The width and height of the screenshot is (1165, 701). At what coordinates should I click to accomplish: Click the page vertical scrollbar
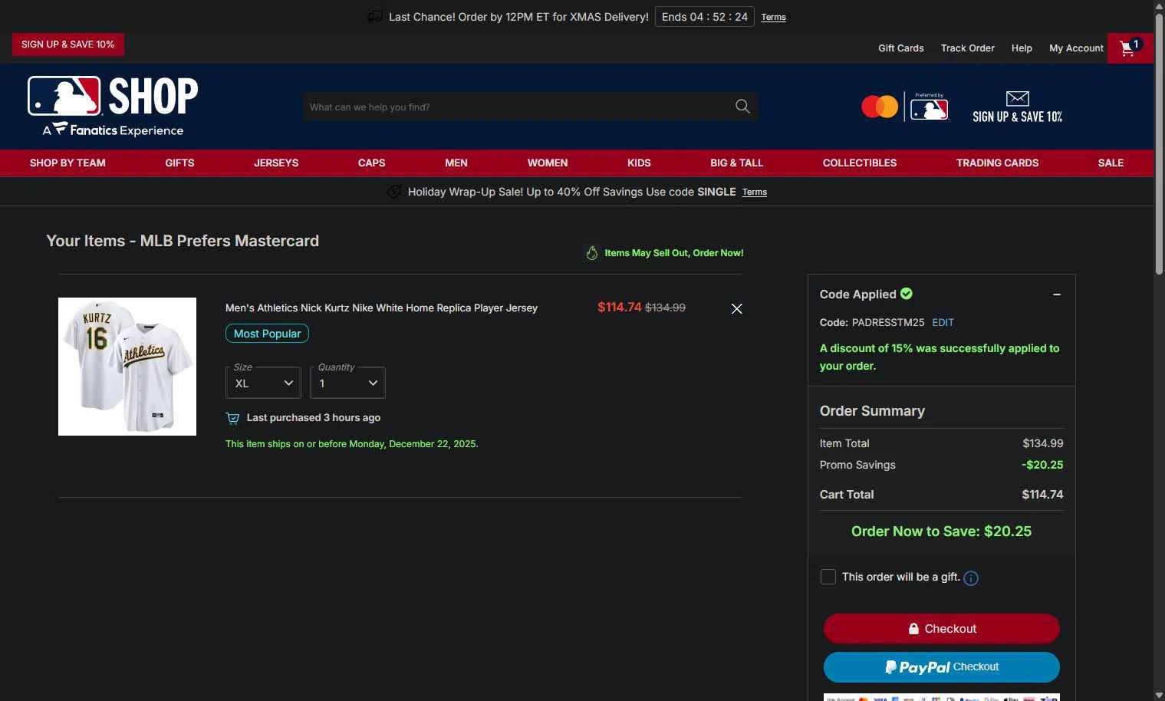pyautogui.click(x=1159, y=143)
